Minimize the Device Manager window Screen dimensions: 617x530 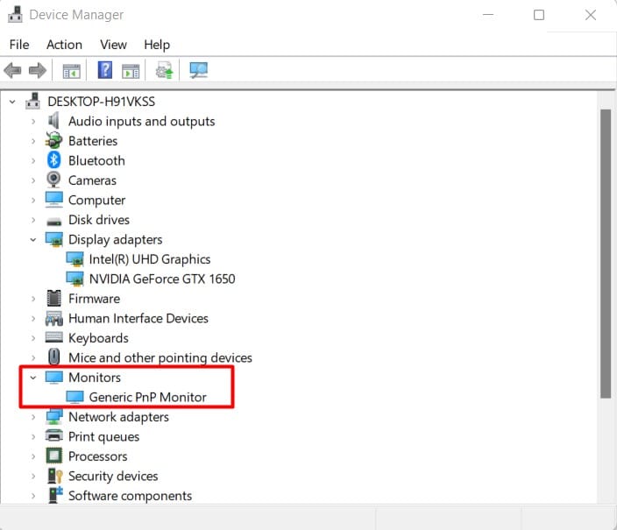click(x=488, y=15)
